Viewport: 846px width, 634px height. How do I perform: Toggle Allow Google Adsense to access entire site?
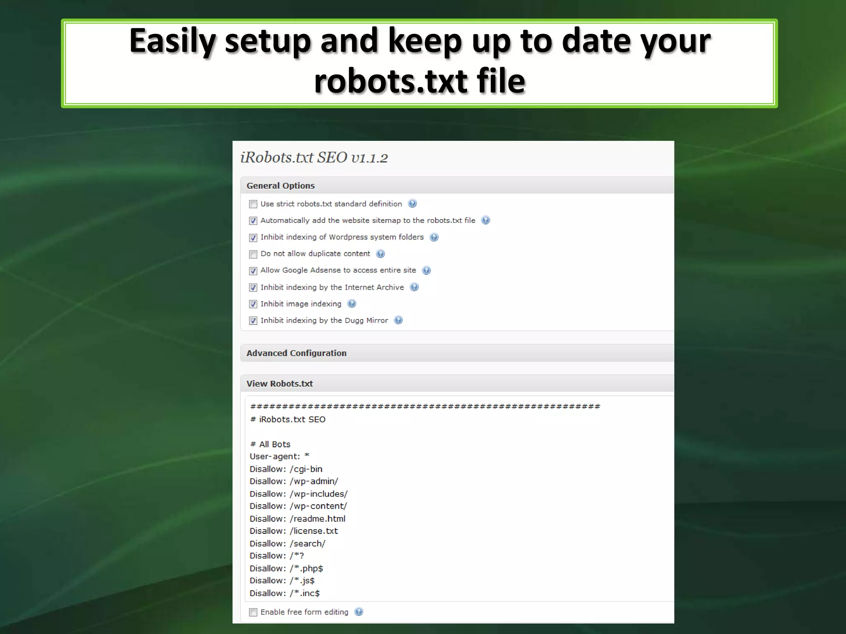[253, 271]
